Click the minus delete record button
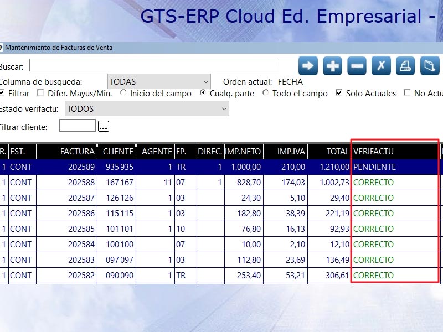 pos(357,66)
